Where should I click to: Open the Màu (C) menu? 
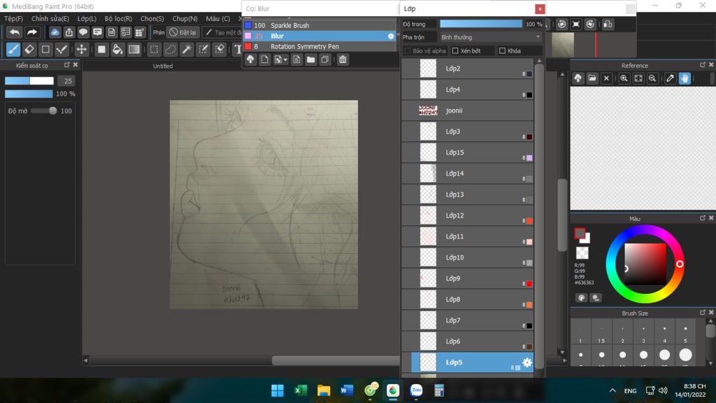(x=218, y=19)
